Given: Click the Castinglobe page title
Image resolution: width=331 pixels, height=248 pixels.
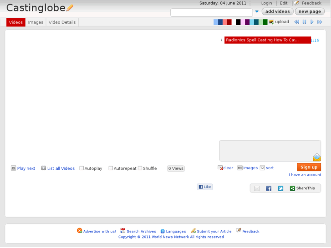Looking at the screenshot, I should (x=36, y=8).
